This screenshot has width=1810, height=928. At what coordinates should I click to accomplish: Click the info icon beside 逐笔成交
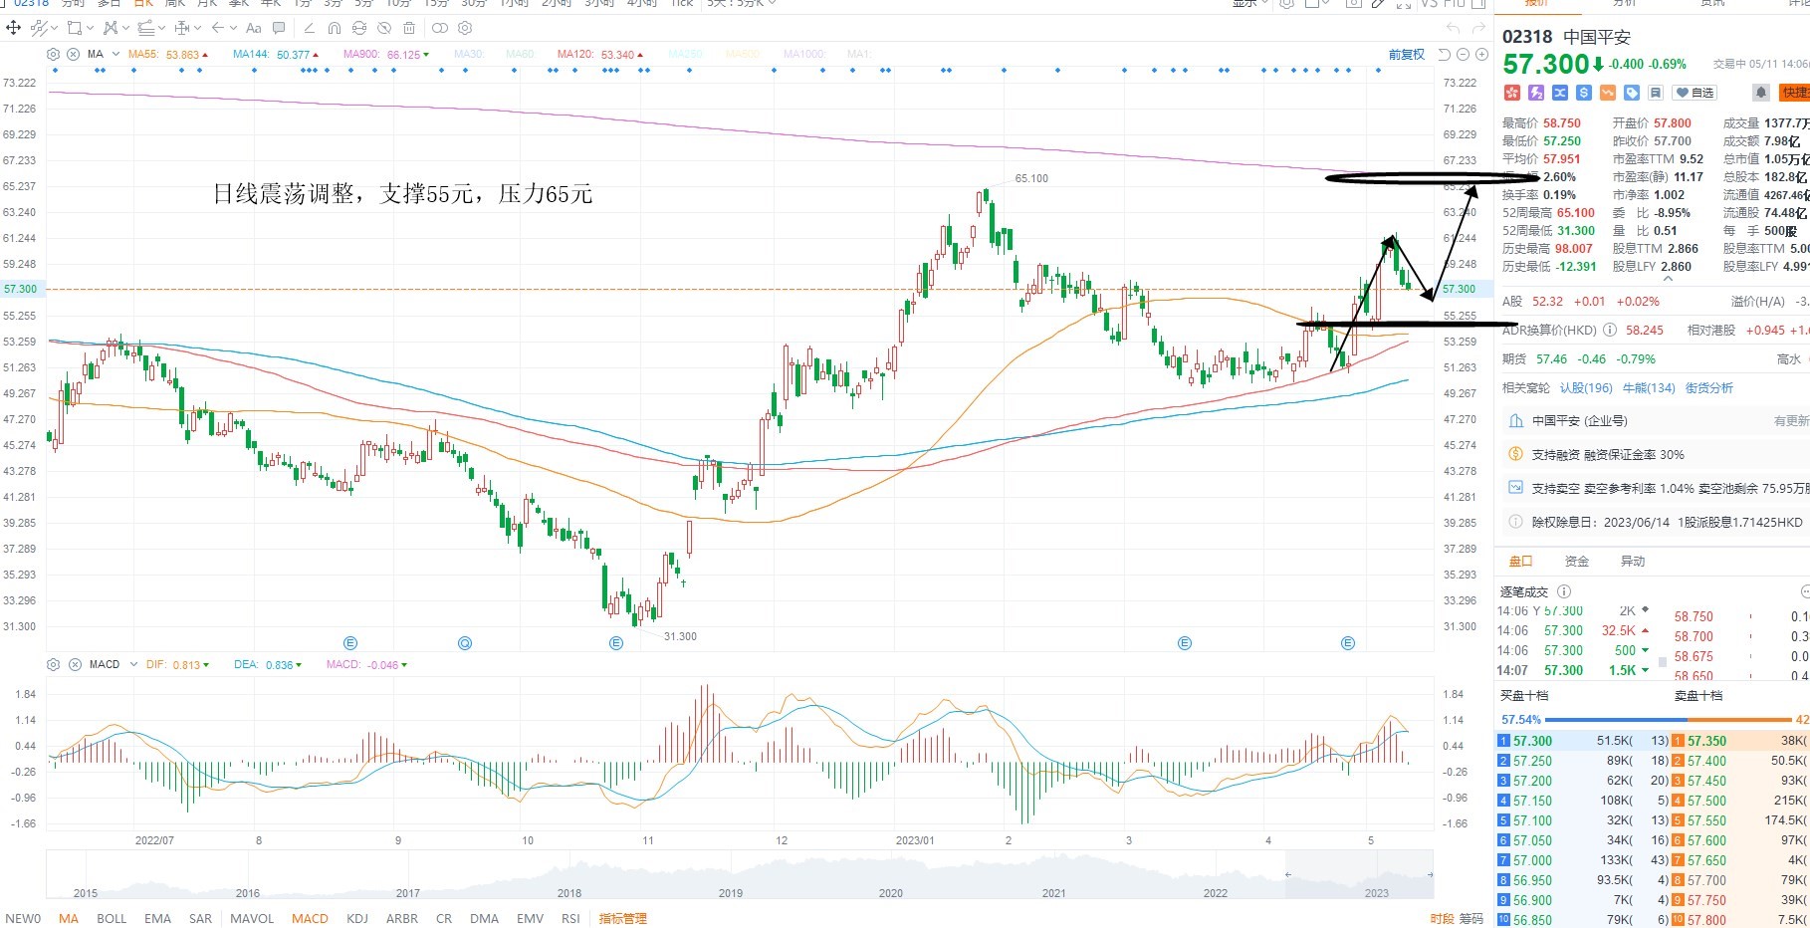pyautogui.click(x=1564, y=591)
